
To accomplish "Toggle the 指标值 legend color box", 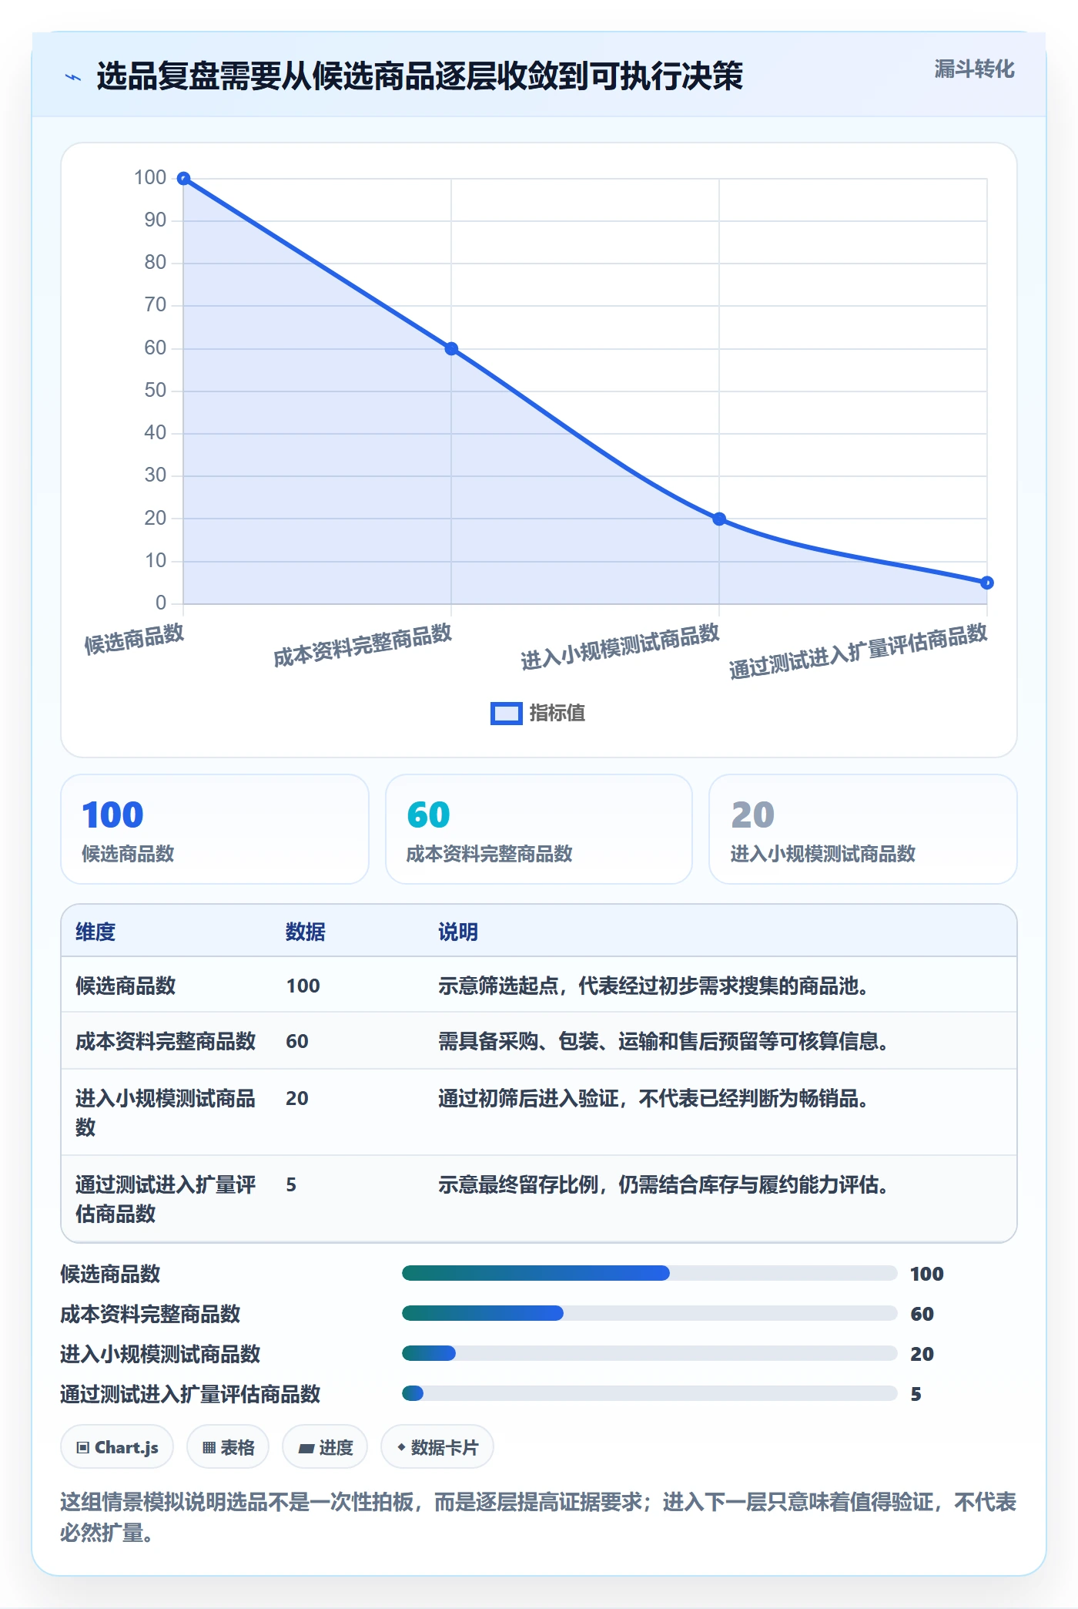I will click(x=506, y=714).
